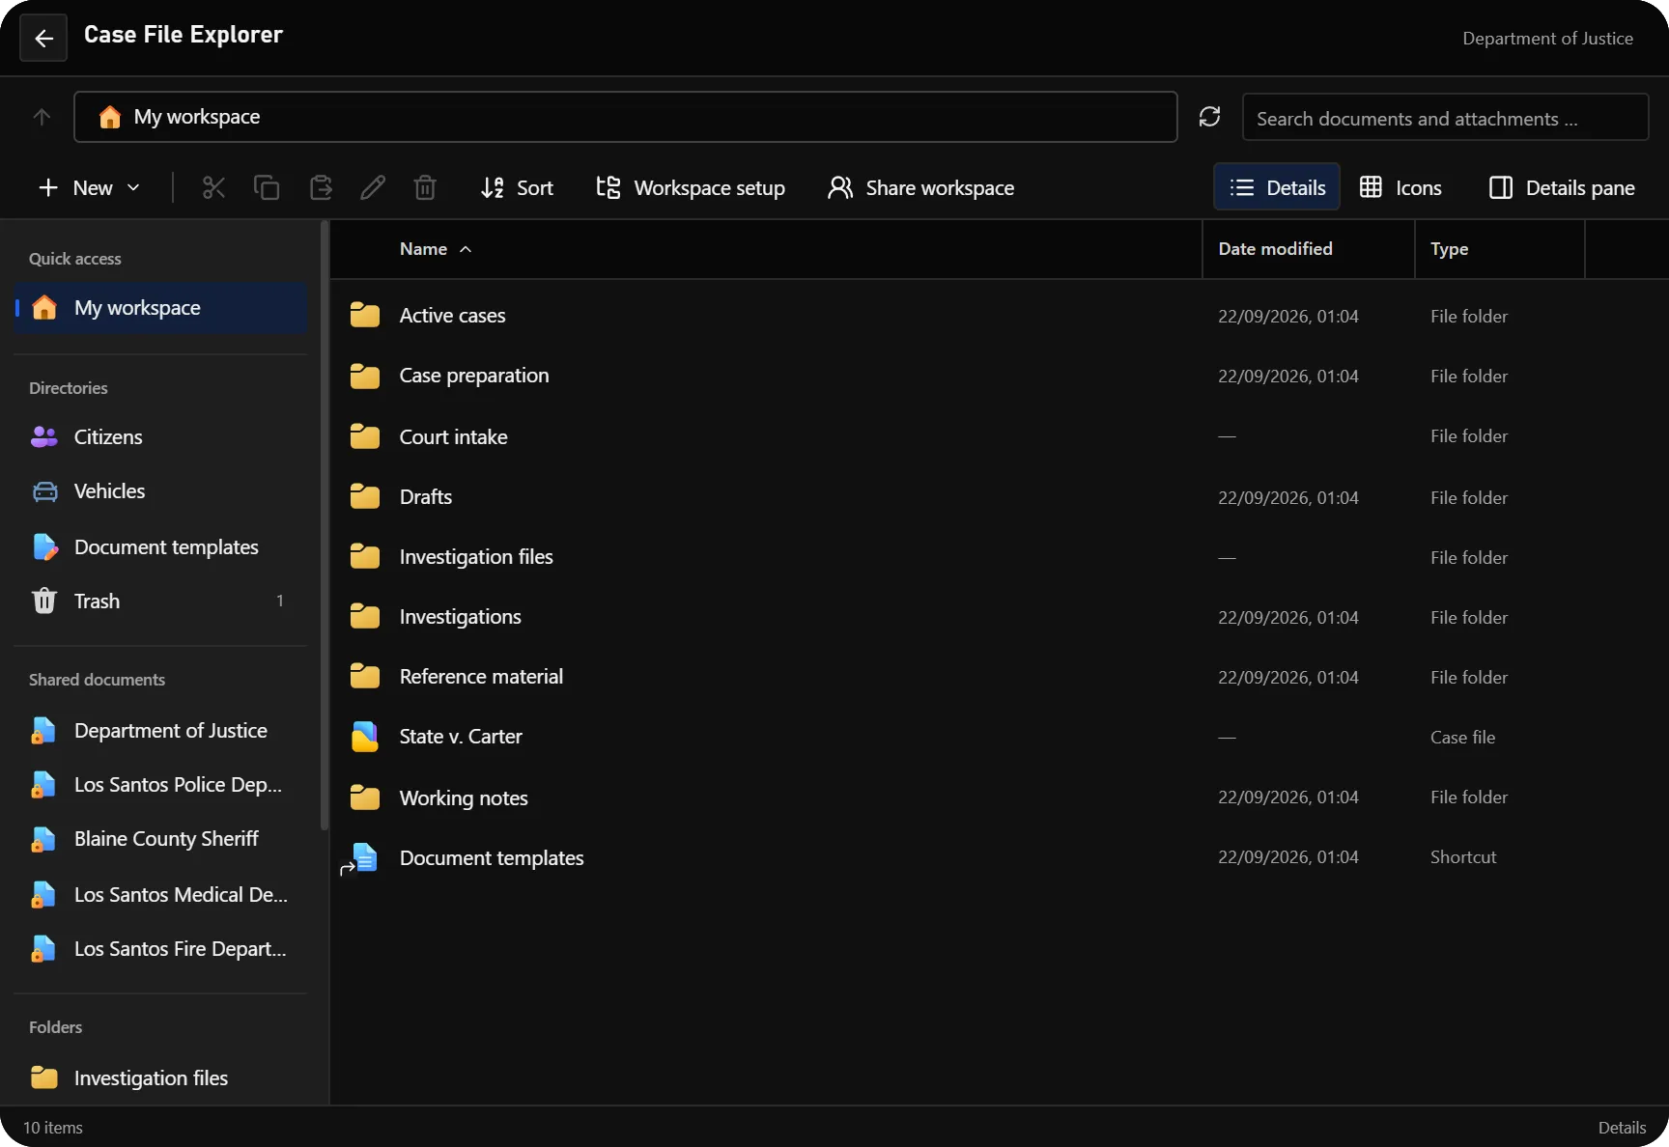Click Case file type cell

pos(1462,738)
